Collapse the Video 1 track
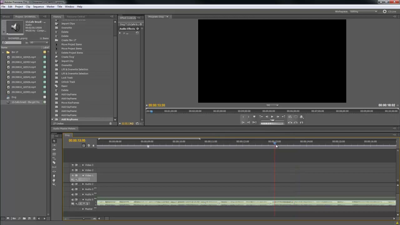The width and height of the screenshot is (400, 225). tap(83, 175)
